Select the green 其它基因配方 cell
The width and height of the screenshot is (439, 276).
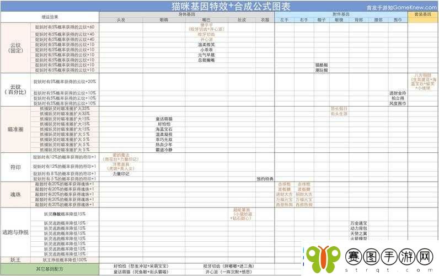tap(50, 269)
